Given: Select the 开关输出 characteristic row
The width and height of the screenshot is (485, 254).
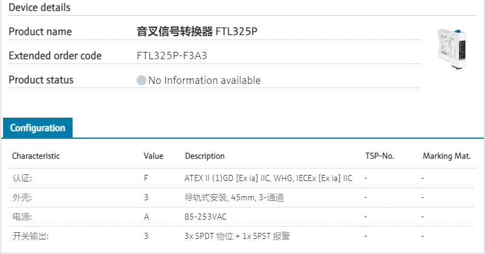Looking at the screenshot, I should 30,236.
